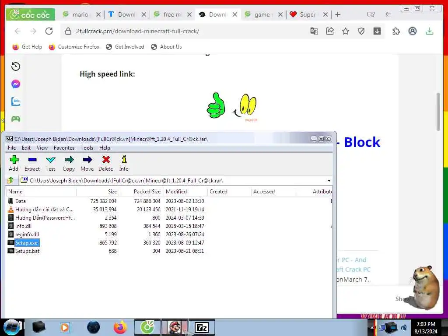Sort by Modified column header

pyautogui.click(x=185, y=192)
